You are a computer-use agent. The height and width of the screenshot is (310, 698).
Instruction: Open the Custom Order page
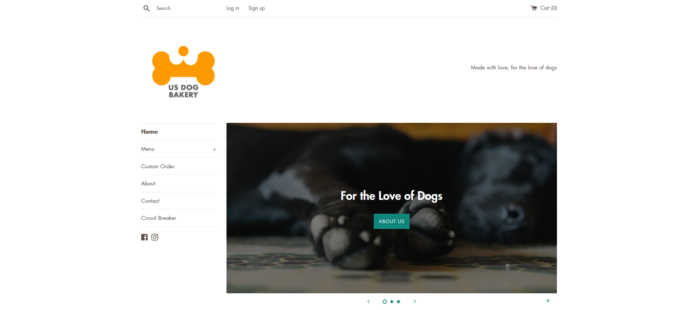tap(158, 166)
